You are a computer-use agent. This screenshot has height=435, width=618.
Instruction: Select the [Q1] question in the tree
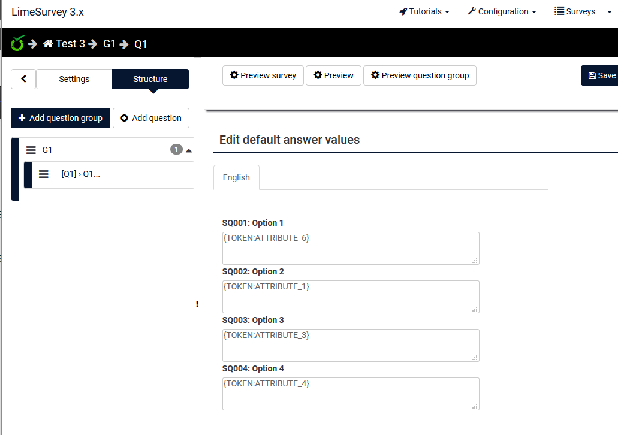(x=80, y=174)
